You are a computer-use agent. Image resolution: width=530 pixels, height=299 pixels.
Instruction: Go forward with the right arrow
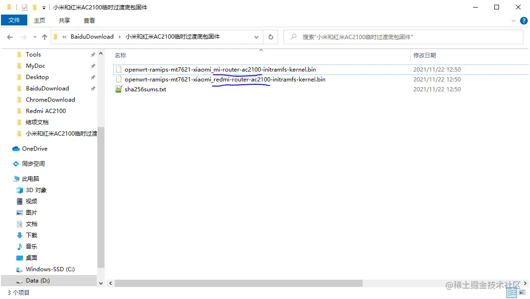coord(24,37)
